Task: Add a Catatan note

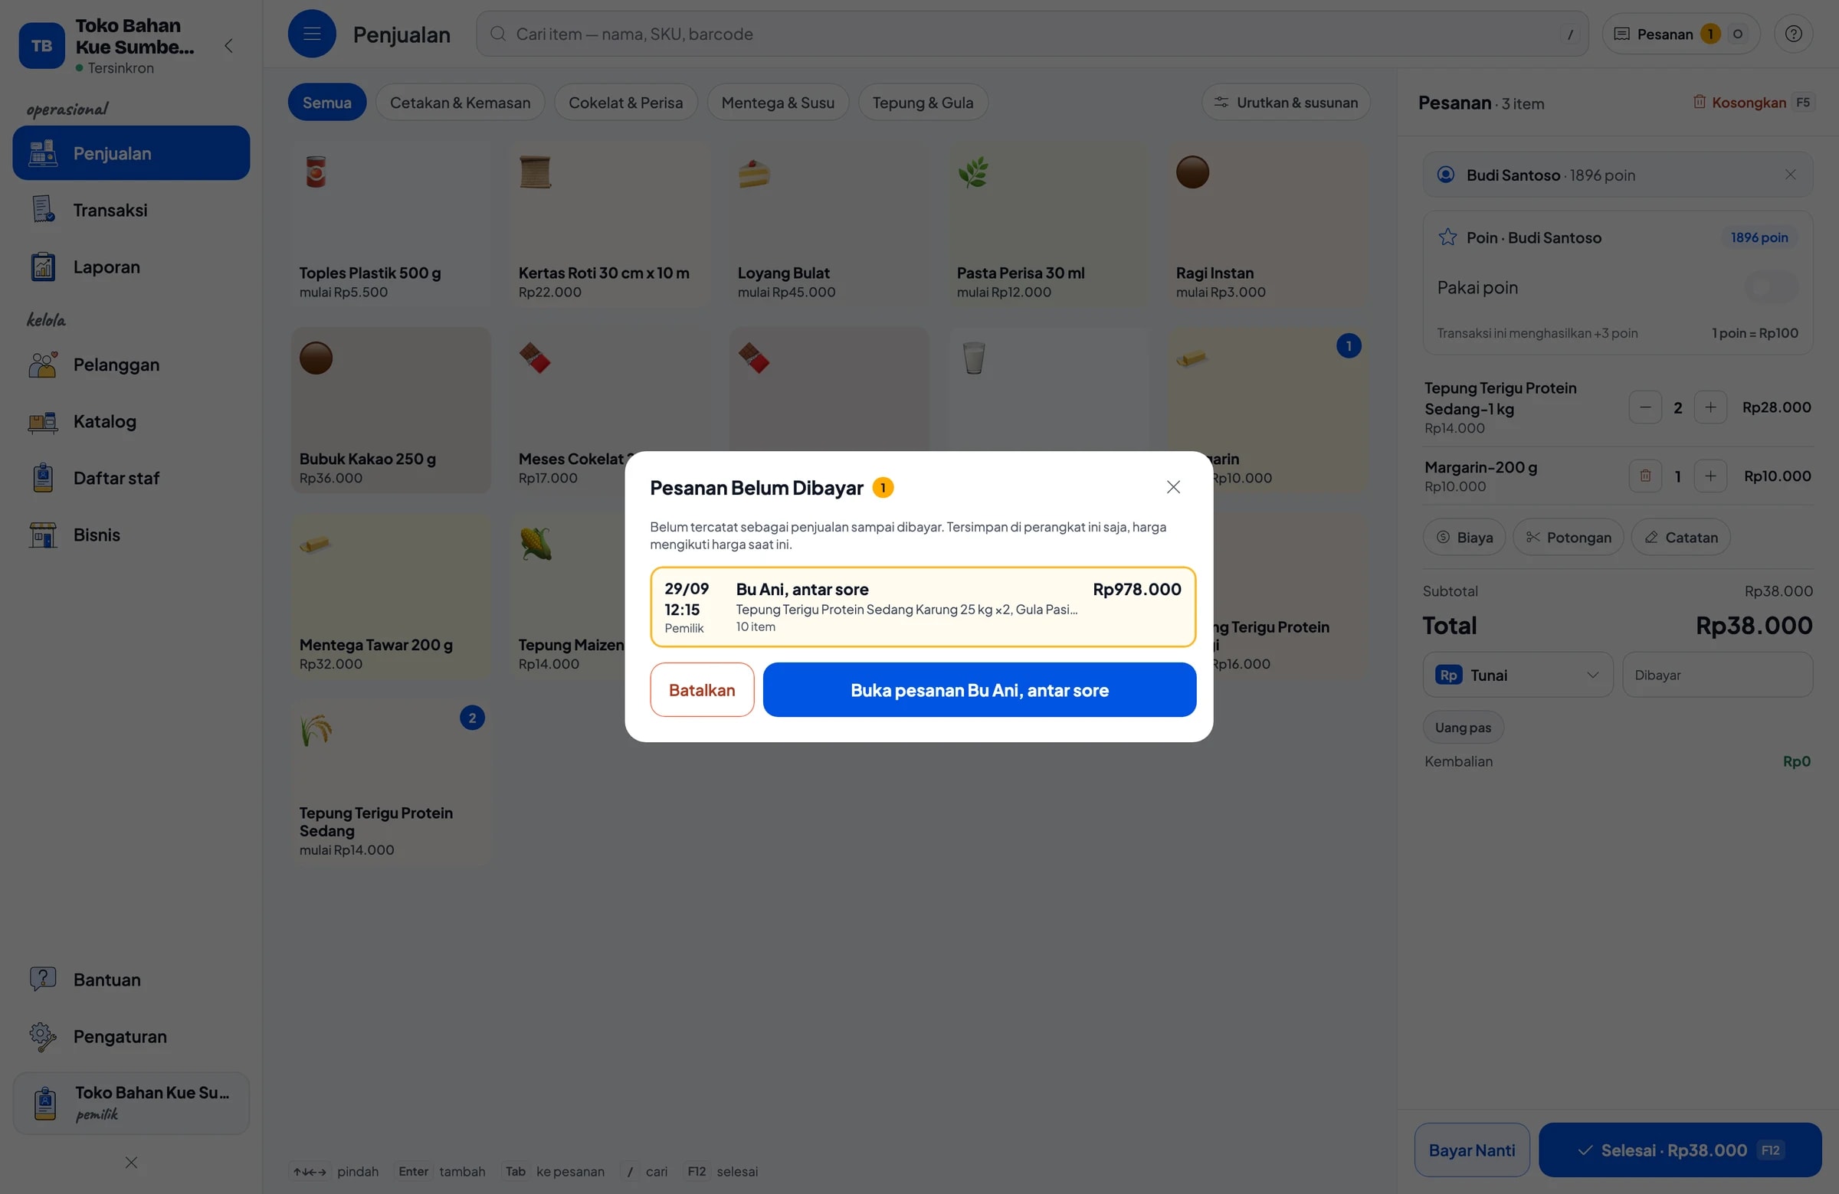Action: [1680, 537]
